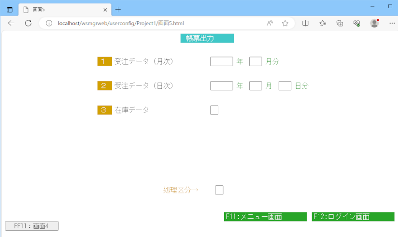Click year field for 受注データ(月次)
The image size is (398, 237).
[222, 61]
